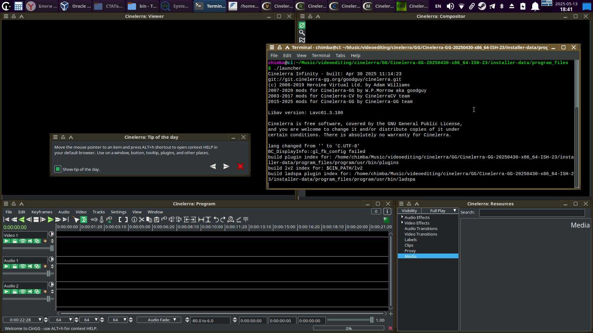Open the Tabs menu in Terminal

[340, 55]
